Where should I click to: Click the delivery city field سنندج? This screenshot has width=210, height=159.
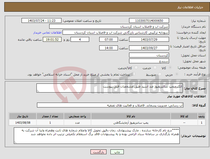click(149, 61)
